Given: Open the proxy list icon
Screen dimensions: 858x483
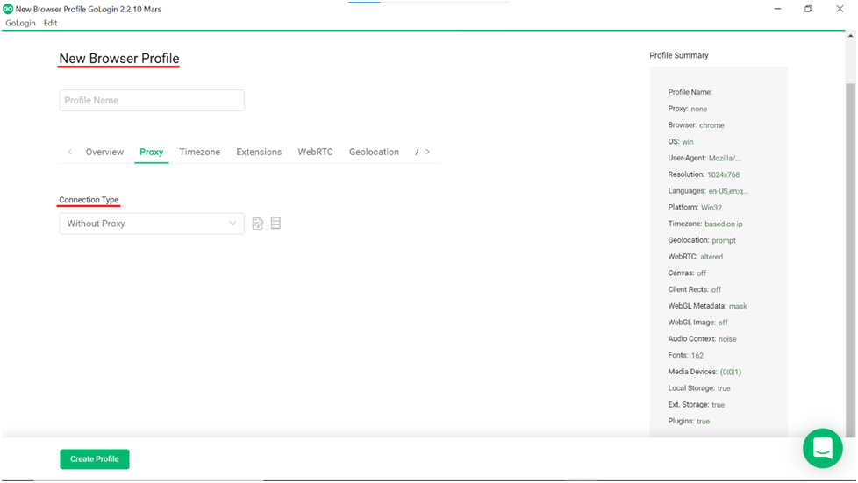Looking at the screenshot, I should 275,224.
